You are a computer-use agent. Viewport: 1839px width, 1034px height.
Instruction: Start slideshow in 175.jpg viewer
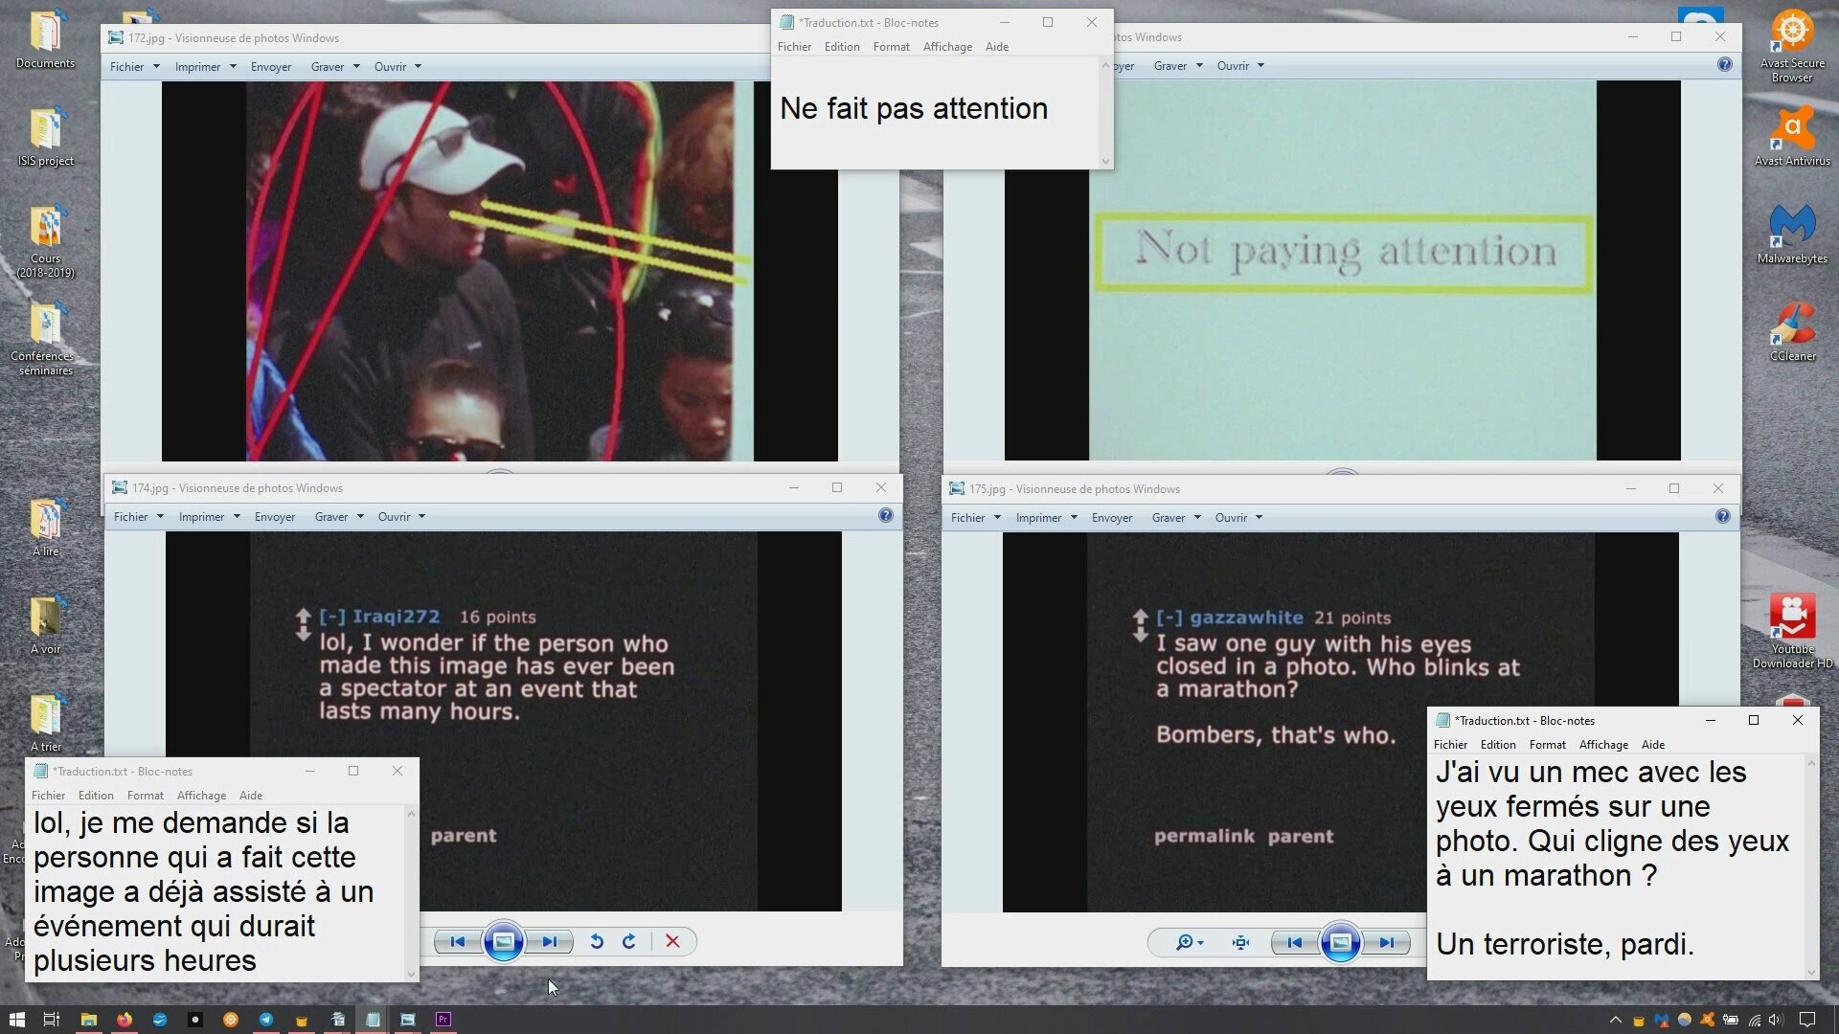(1340, 942)
